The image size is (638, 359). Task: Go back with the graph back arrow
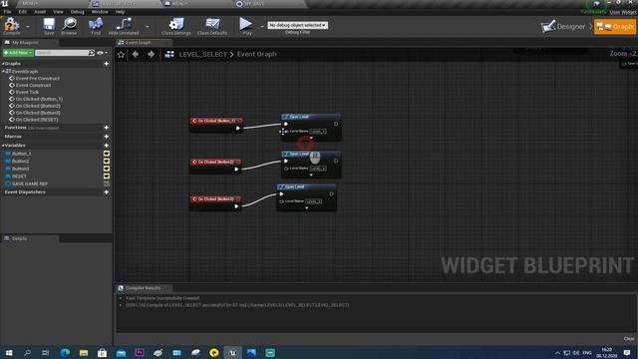click(x=136, y=54)
